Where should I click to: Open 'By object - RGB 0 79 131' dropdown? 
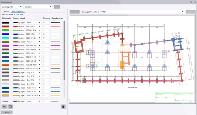pyautogui.click(x=27, y=88)
